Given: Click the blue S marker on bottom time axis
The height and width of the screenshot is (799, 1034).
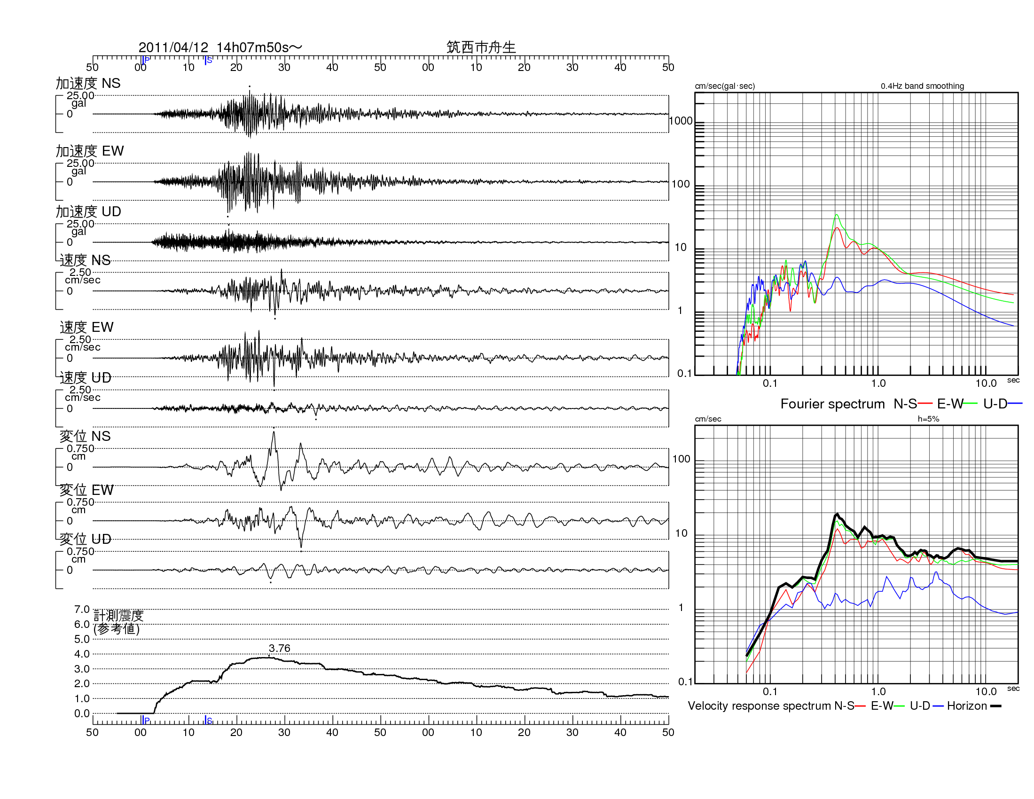Looking at the screenshot, I should pos(209,720).
